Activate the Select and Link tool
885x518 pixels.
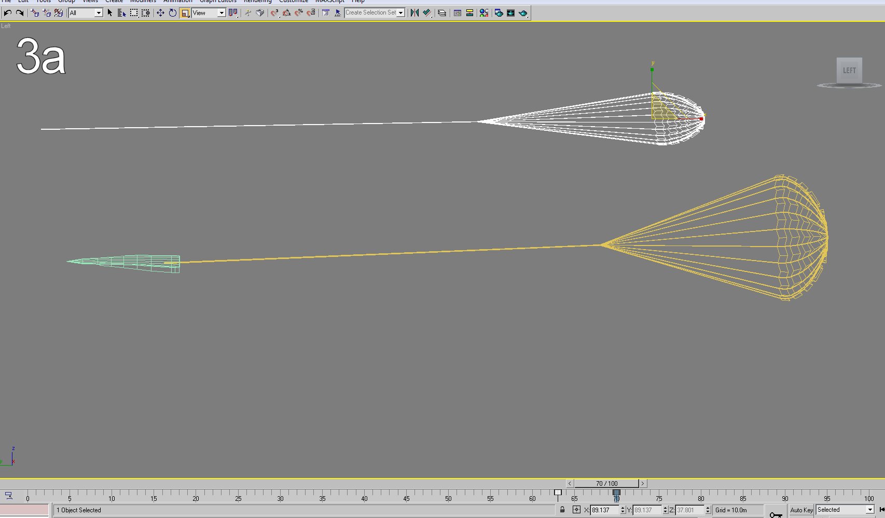coord(35,13)
